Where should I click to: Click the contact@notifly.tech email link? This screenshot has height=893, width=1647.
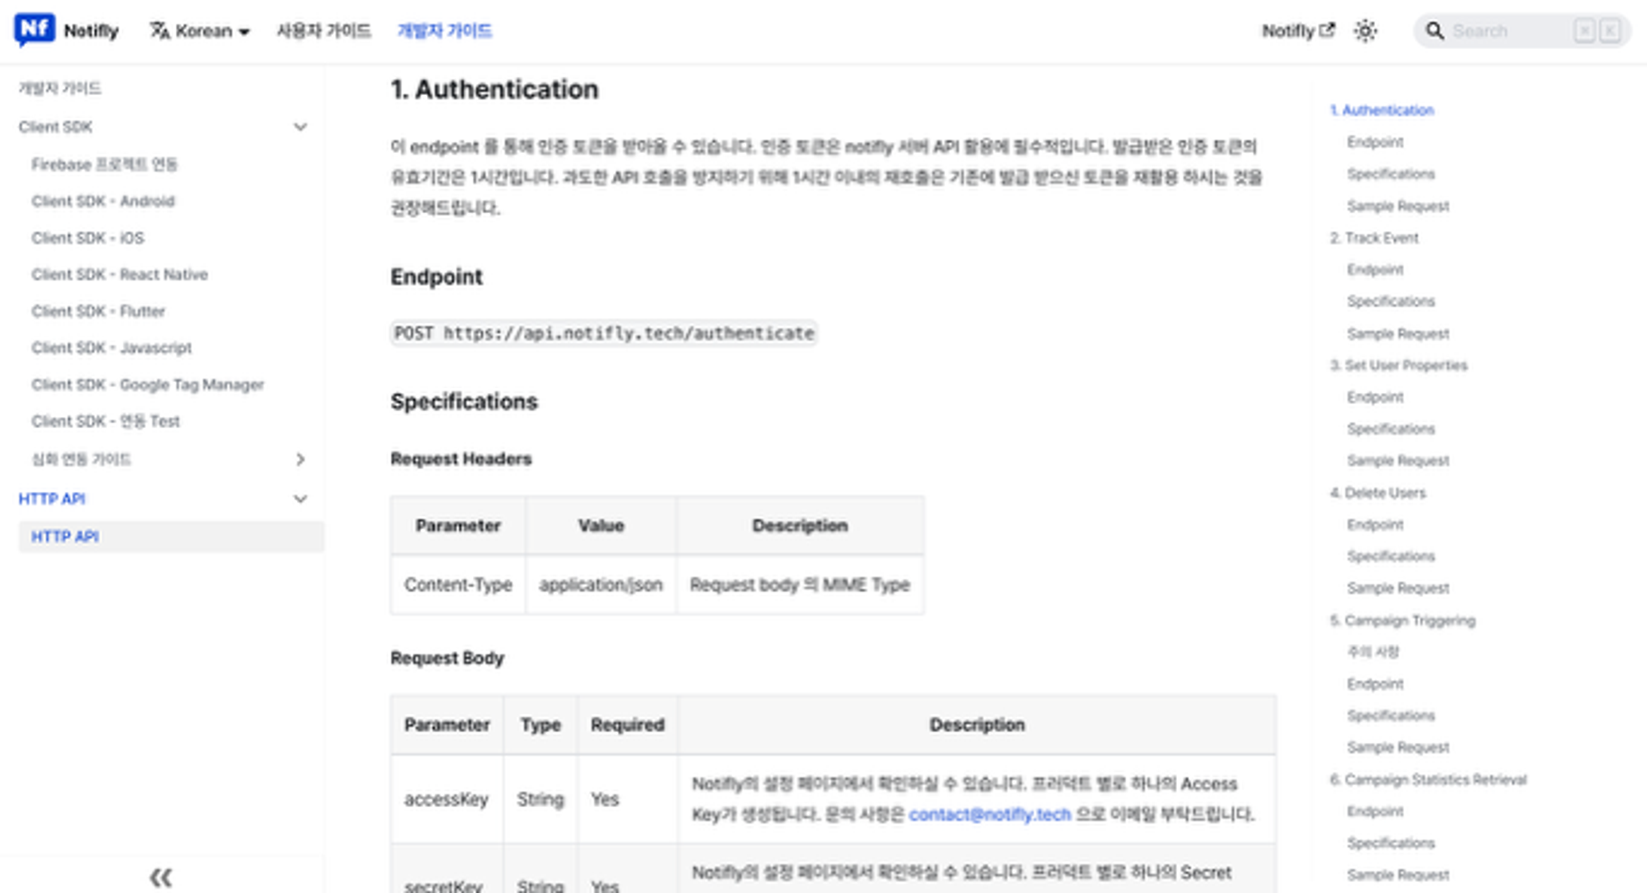(x=990, y=814)
